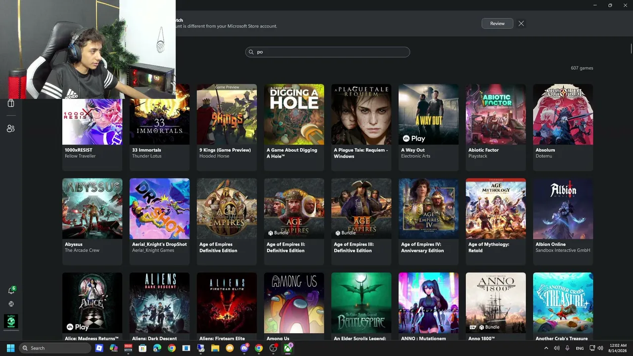Open Age of Empires III cover art

[x=361, y=209]
